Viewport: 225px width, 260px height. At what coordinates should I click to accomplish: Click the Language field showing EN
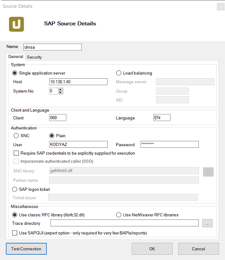(x=162, y=118)
